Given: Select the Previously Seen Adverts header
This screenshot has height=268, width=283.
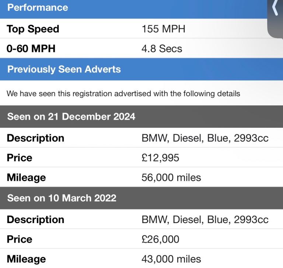Looking at the screenshot, I should (141, 69).
